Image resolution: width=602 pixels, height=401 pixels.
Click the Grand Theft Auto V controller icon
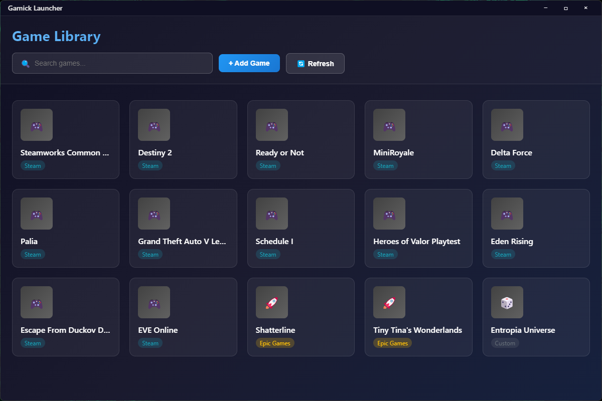click(154, 214)
